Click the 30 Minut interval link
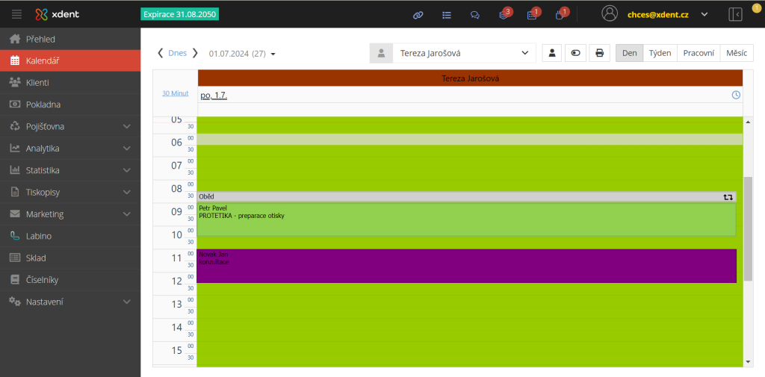This screenshot has width=765, height=377. tap(175, 93)
